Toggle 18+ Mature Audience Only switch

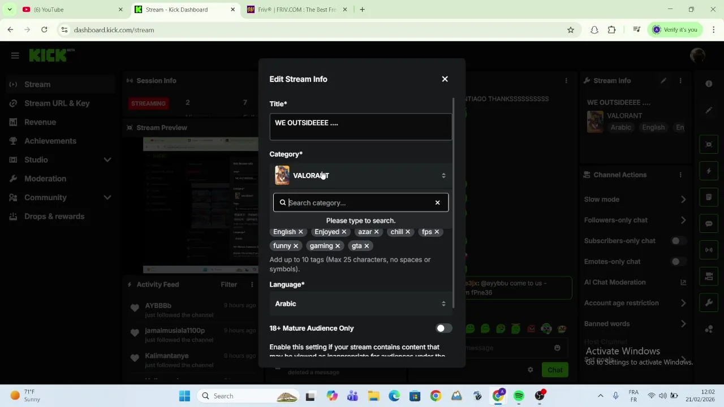click(444, 328)
